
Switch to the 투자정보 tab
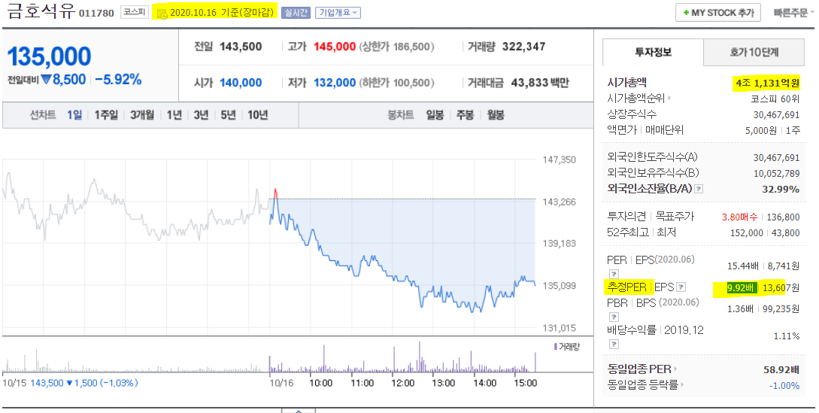653,52
